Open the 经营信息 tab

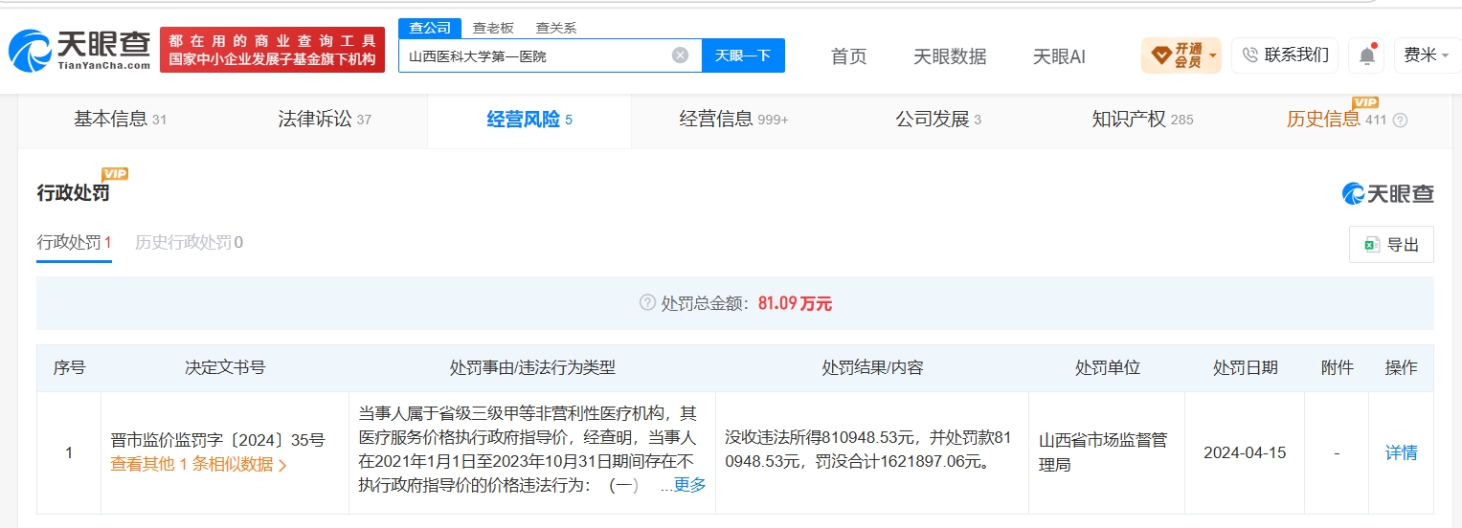click(x=733, y=120)
